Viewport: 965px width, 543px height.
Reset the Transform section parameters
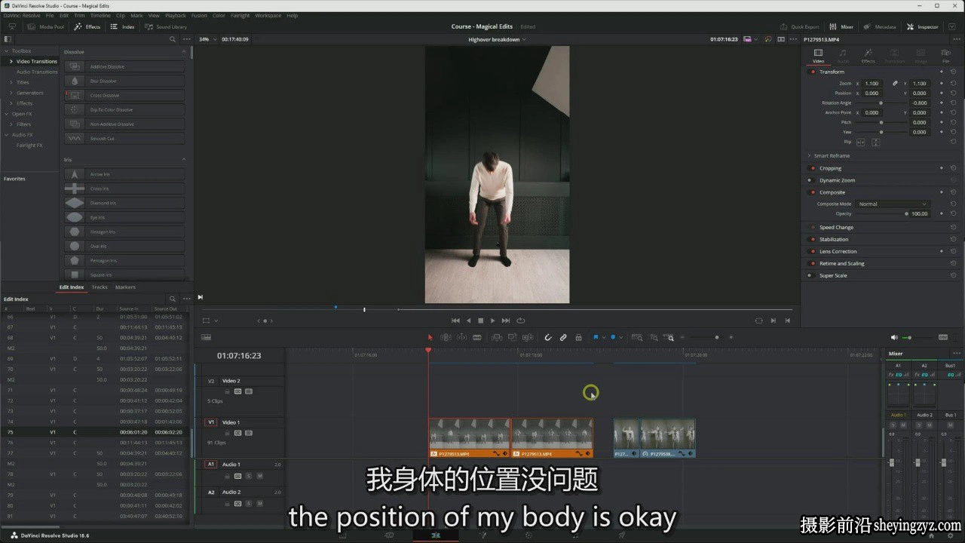coord(954,72)
